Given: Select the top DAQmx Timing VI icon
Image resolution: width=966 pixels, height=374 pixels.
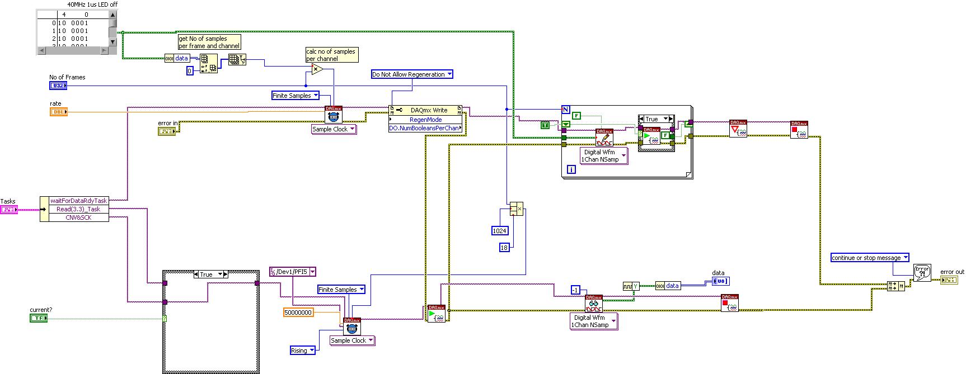Looking at the screenshot, I should [x=334, y=115].
